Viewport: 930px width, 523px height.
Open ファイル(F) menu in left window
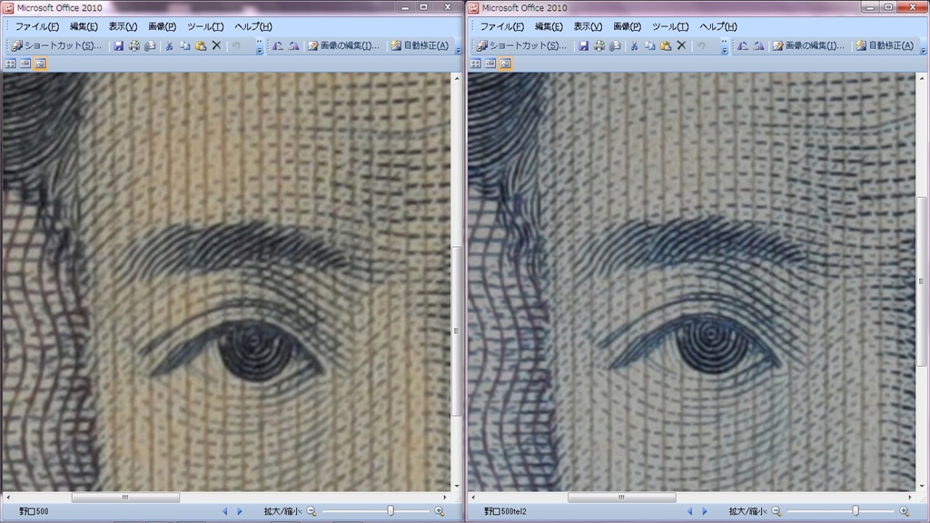click(36, 26)
